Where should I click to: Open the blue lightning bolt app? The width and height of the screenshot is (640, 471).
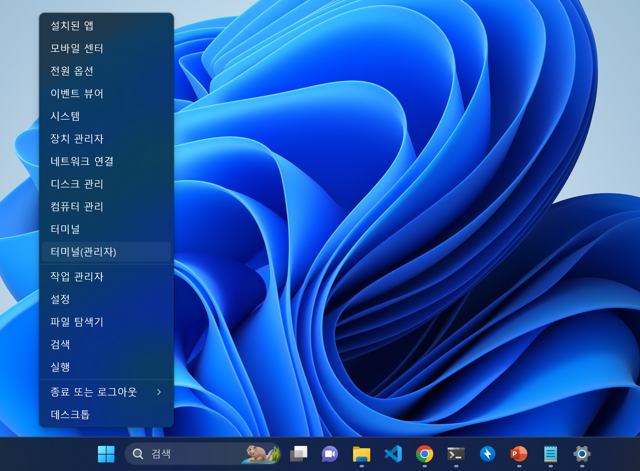coord(487,454)
